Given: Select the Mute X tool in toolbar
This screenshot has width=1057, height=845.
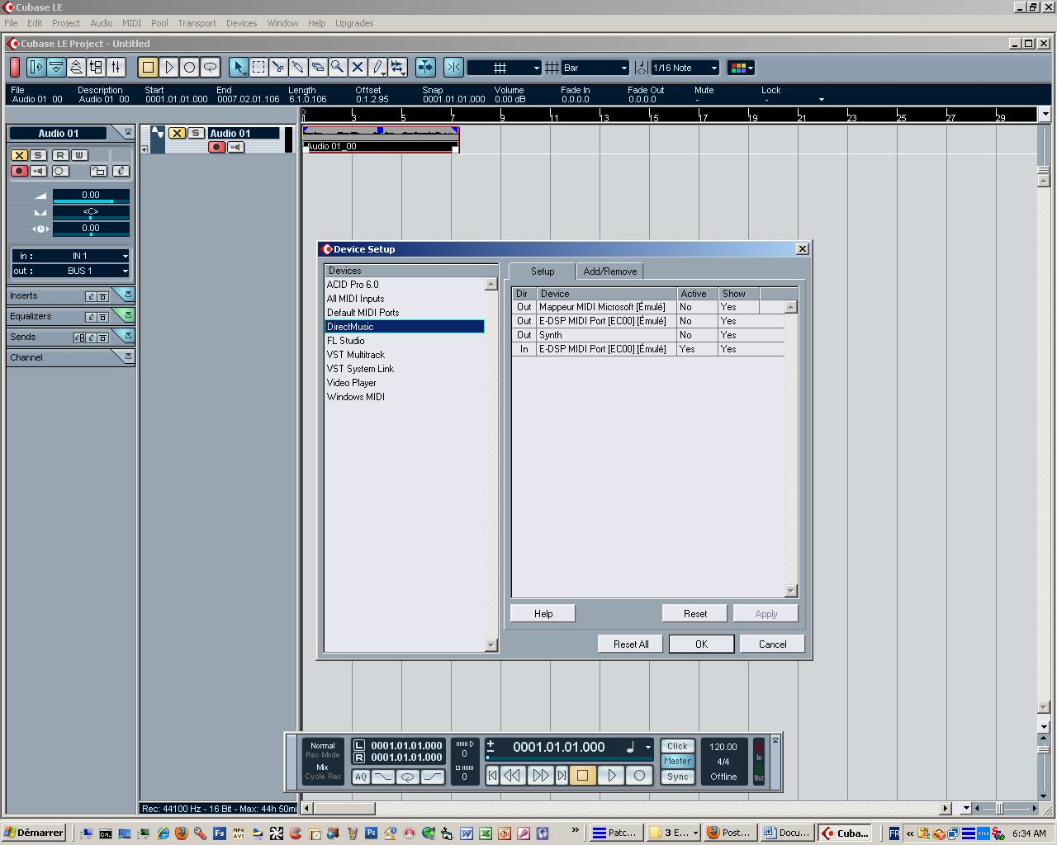Looking at the screenshot, I should click(358, 68).
